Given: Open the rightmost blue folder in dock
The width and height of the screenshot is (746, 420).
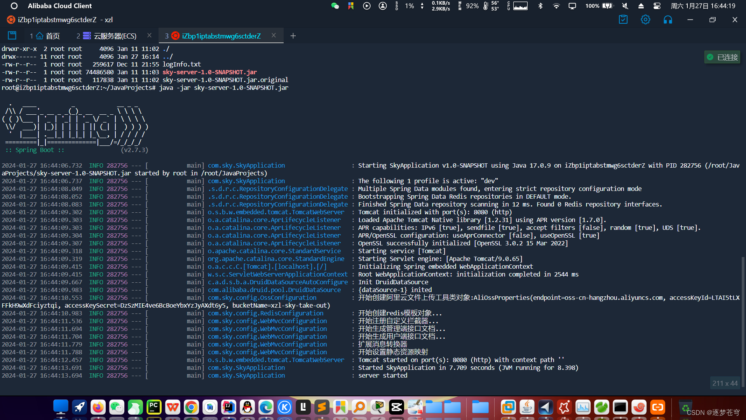Looking at the screenshot, I should pos(480,407).
